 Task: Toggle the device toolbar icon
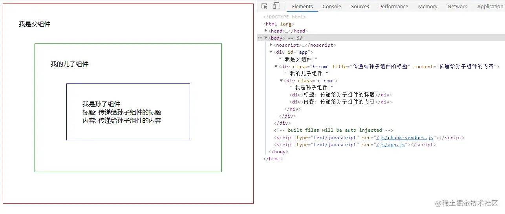276,6
